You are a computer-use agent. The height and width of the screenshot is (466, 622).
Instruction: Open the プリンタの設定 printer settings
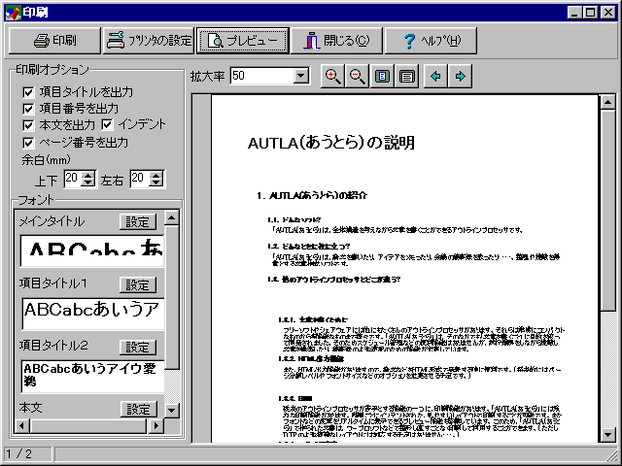[x=149, y=41]
